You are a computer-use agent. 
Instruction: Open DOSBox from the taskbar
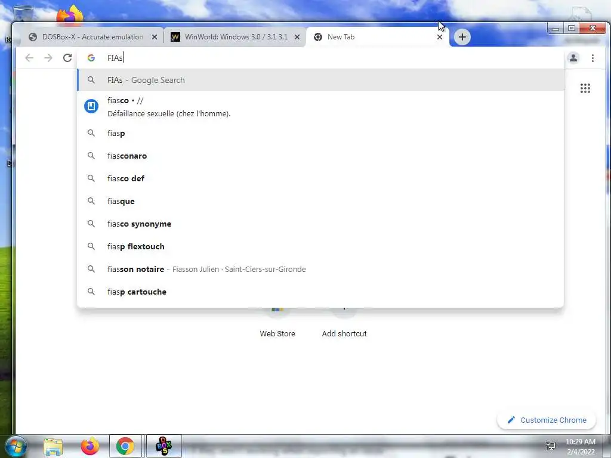[163, 446]
